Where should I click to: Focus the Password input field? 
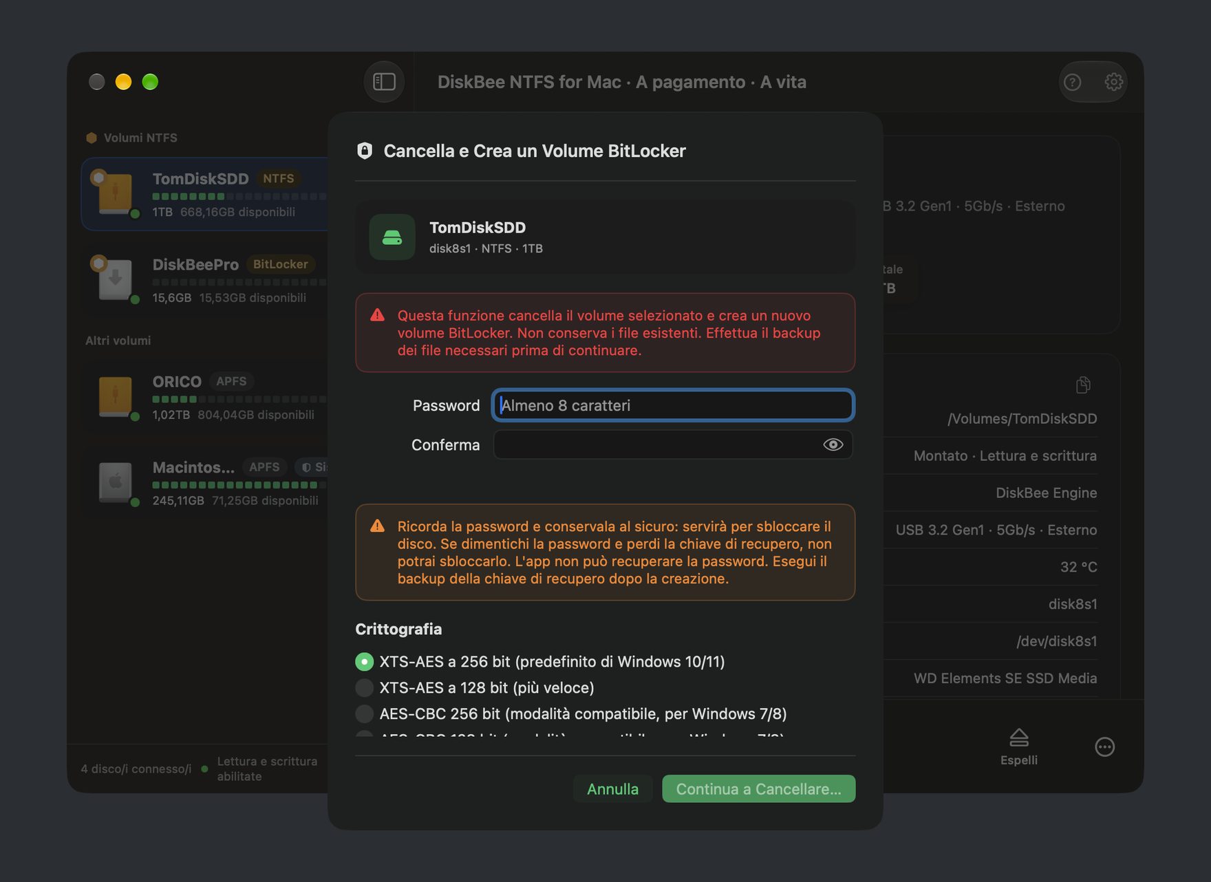pyautogui.click(x=673, y=405)
